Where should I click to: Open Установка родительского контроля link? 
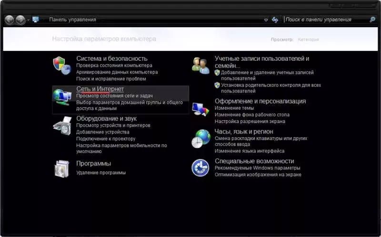click(271, 88)
